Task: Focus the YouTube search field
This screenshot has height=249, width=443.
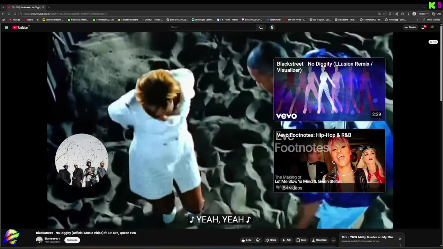Action: (x=213, y=27)
